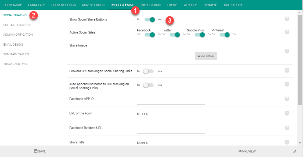Open the FORM TYPE tab
The height and width of the screenshot is (157, 303).
click(37, 5)
